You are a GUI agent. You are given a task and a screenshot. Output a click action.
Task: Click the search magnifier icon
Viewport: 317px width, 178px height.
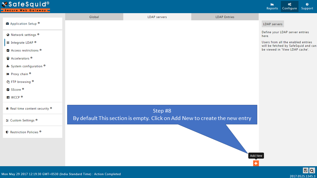tap(312, 171)
